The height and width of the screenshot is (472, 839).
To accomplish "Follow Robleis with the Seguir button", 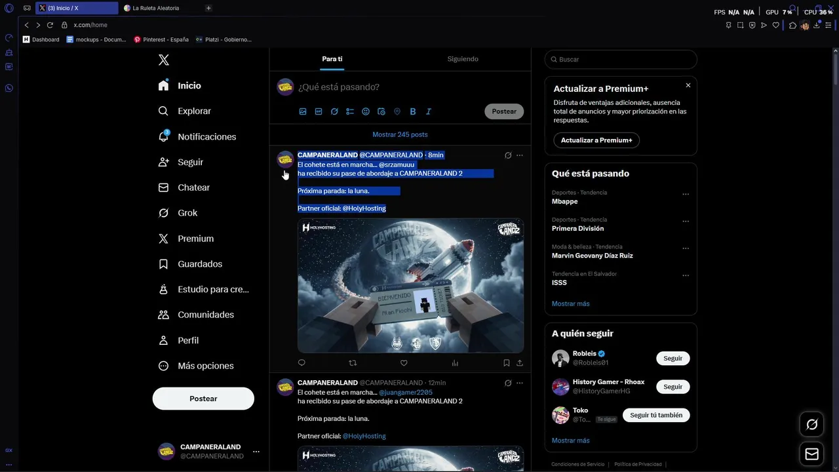I will (673, 359).
